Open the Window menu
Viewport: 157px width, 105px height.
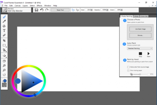(x=47, y=6)
